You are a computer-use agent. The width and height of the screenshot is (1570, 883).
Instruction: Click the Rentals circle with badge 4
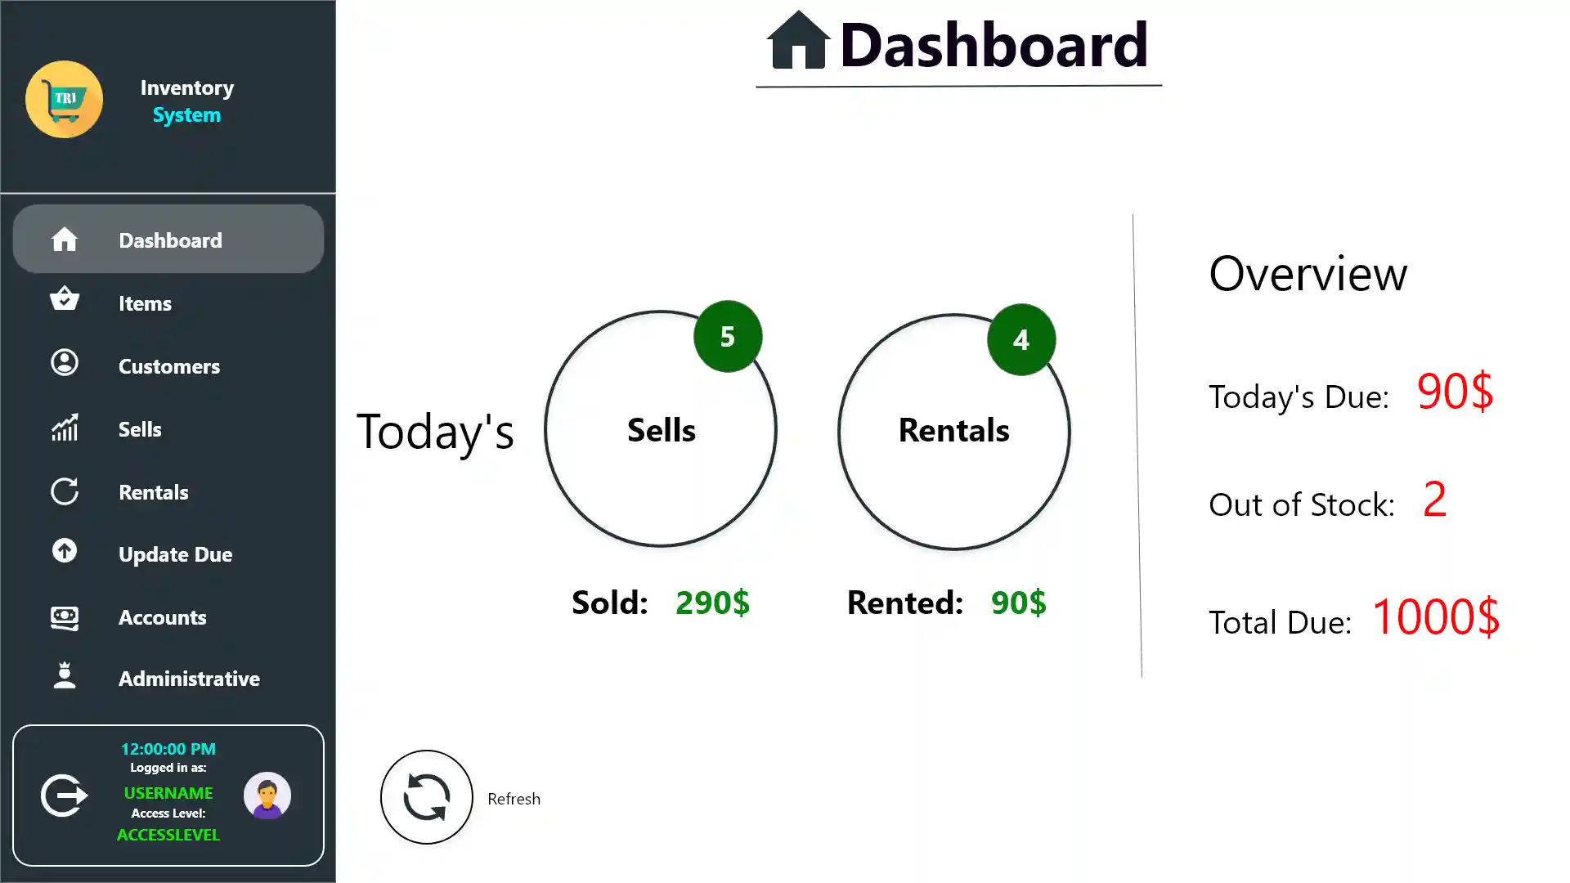[953, 432]
